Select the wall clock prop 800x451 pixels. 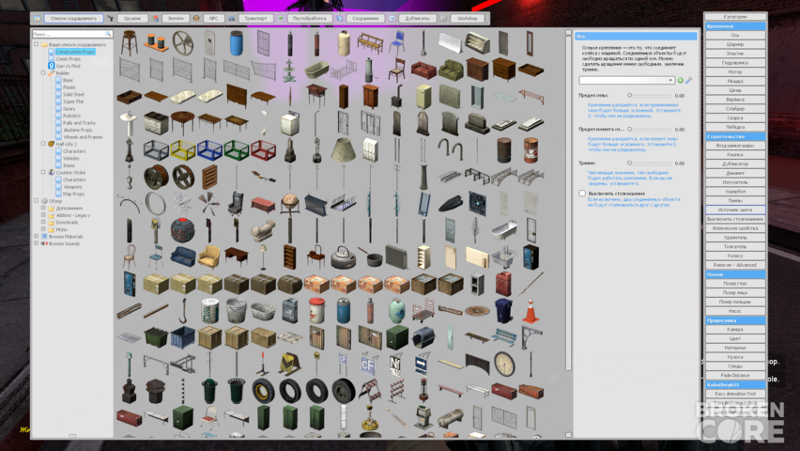coord(504,365)
